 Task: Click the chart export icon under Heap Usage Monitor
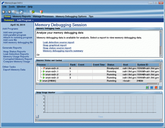(x=37, y=116)
